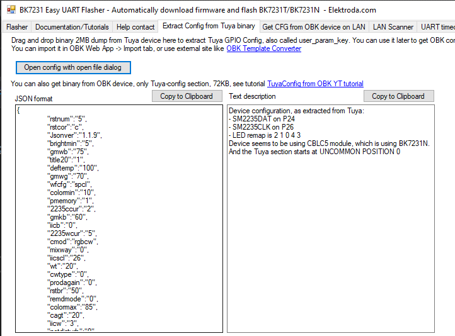This screenshot has height=336, width=455.
Task: Click the "cmod":"rgbcw" line
Action: (72, 242)
